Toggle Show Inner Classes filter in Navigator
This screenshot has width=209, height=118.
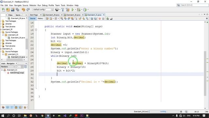[20, 107]
